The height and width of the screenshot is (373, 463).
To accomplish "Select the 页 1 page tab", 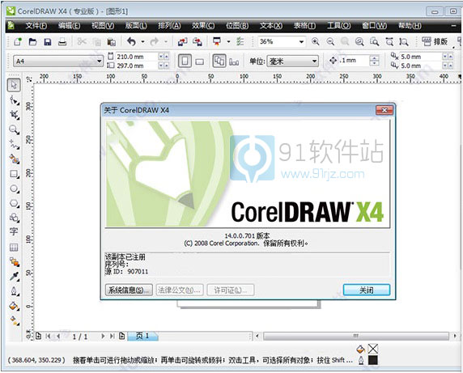I will point(142,336).
